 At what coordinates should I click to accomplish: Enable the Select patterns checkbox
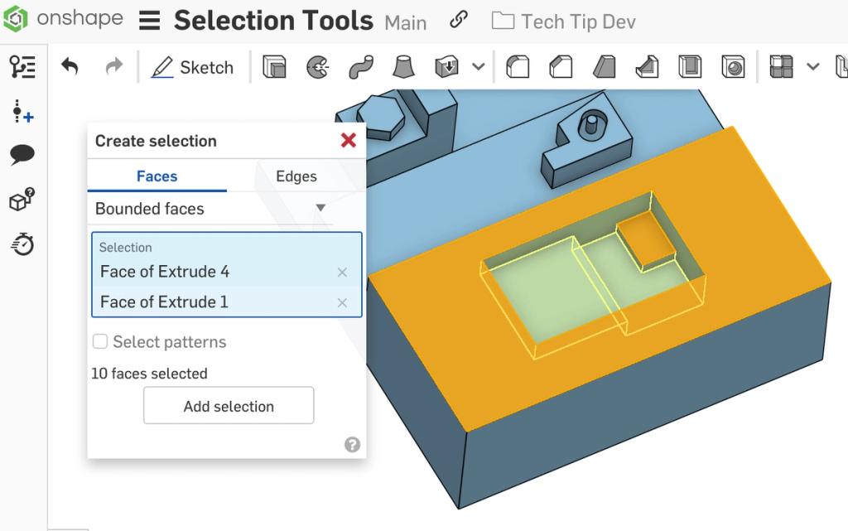pos(100,340)
